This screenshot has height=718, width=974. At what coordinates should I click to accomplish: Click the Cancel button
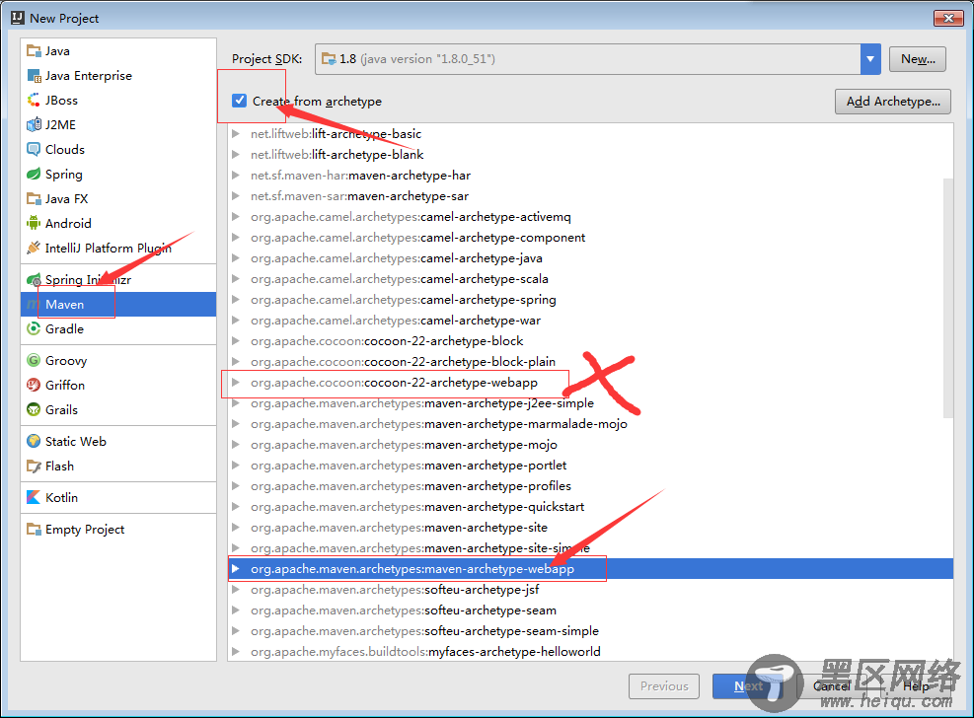coord(832,685)
